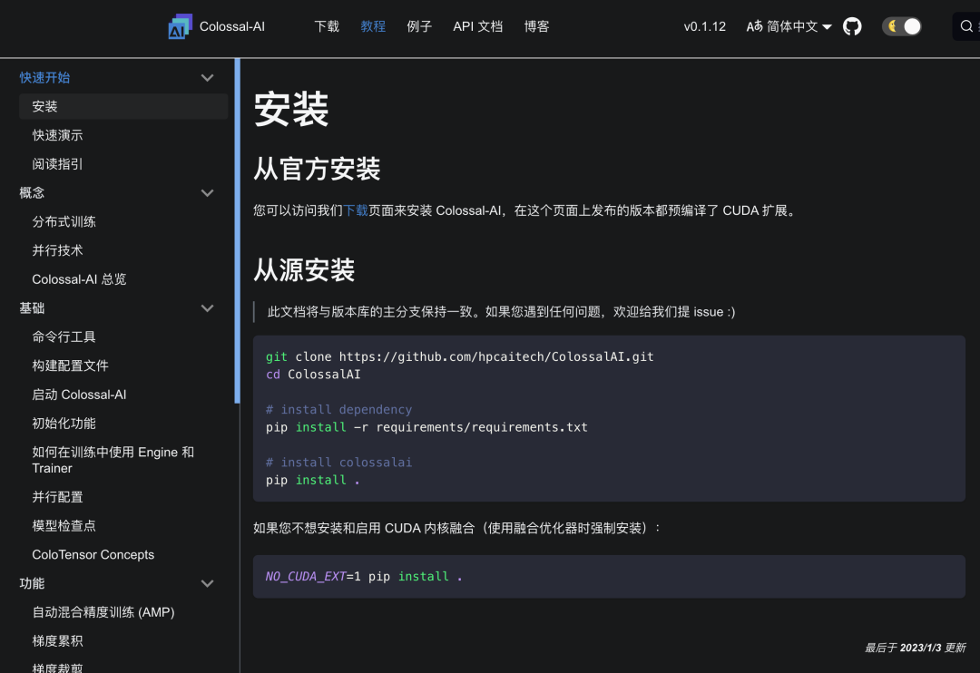This screenshot has width=980, height=673.
Task: Open 并行配置 sidebar page
Action: 57,497
